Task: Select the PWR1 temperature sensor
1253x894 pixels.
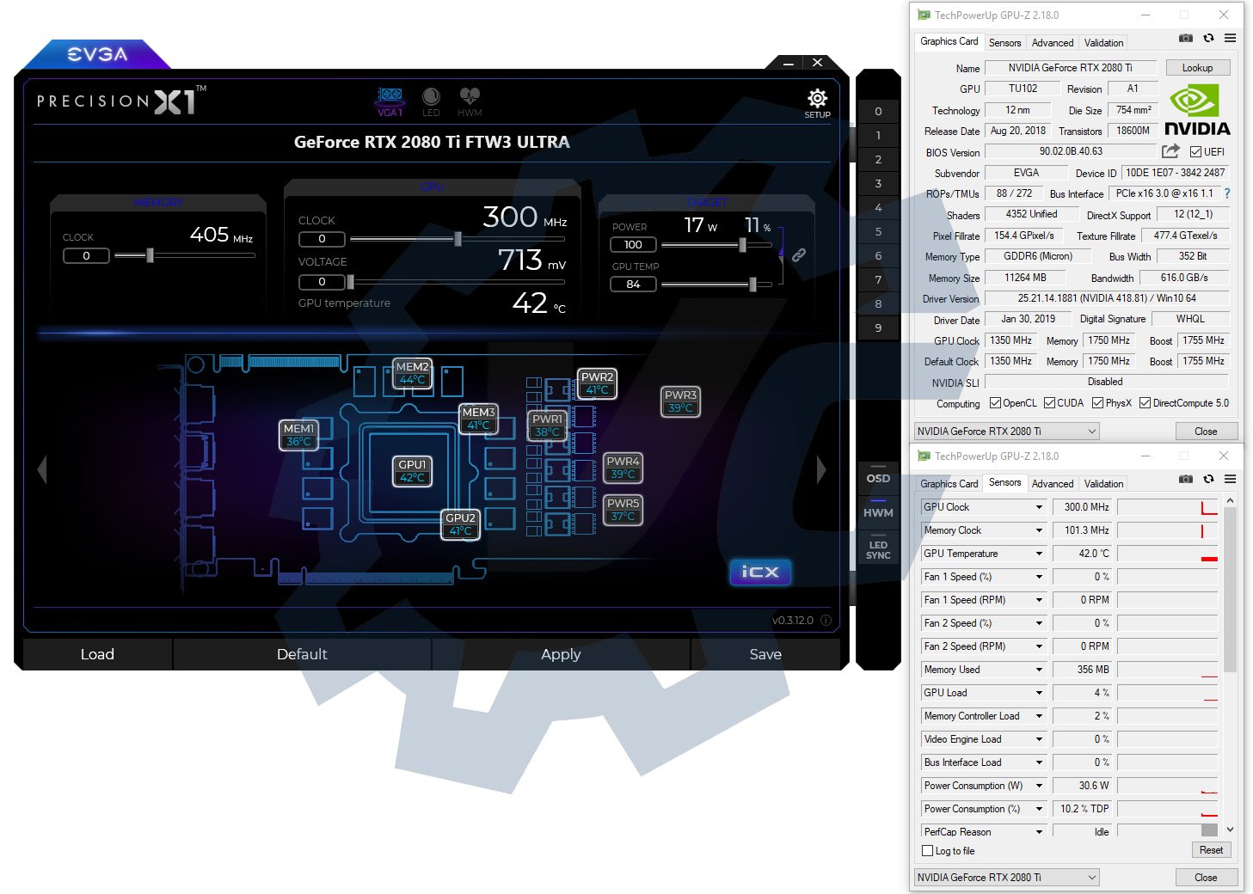Action: [x=547, y=425]
